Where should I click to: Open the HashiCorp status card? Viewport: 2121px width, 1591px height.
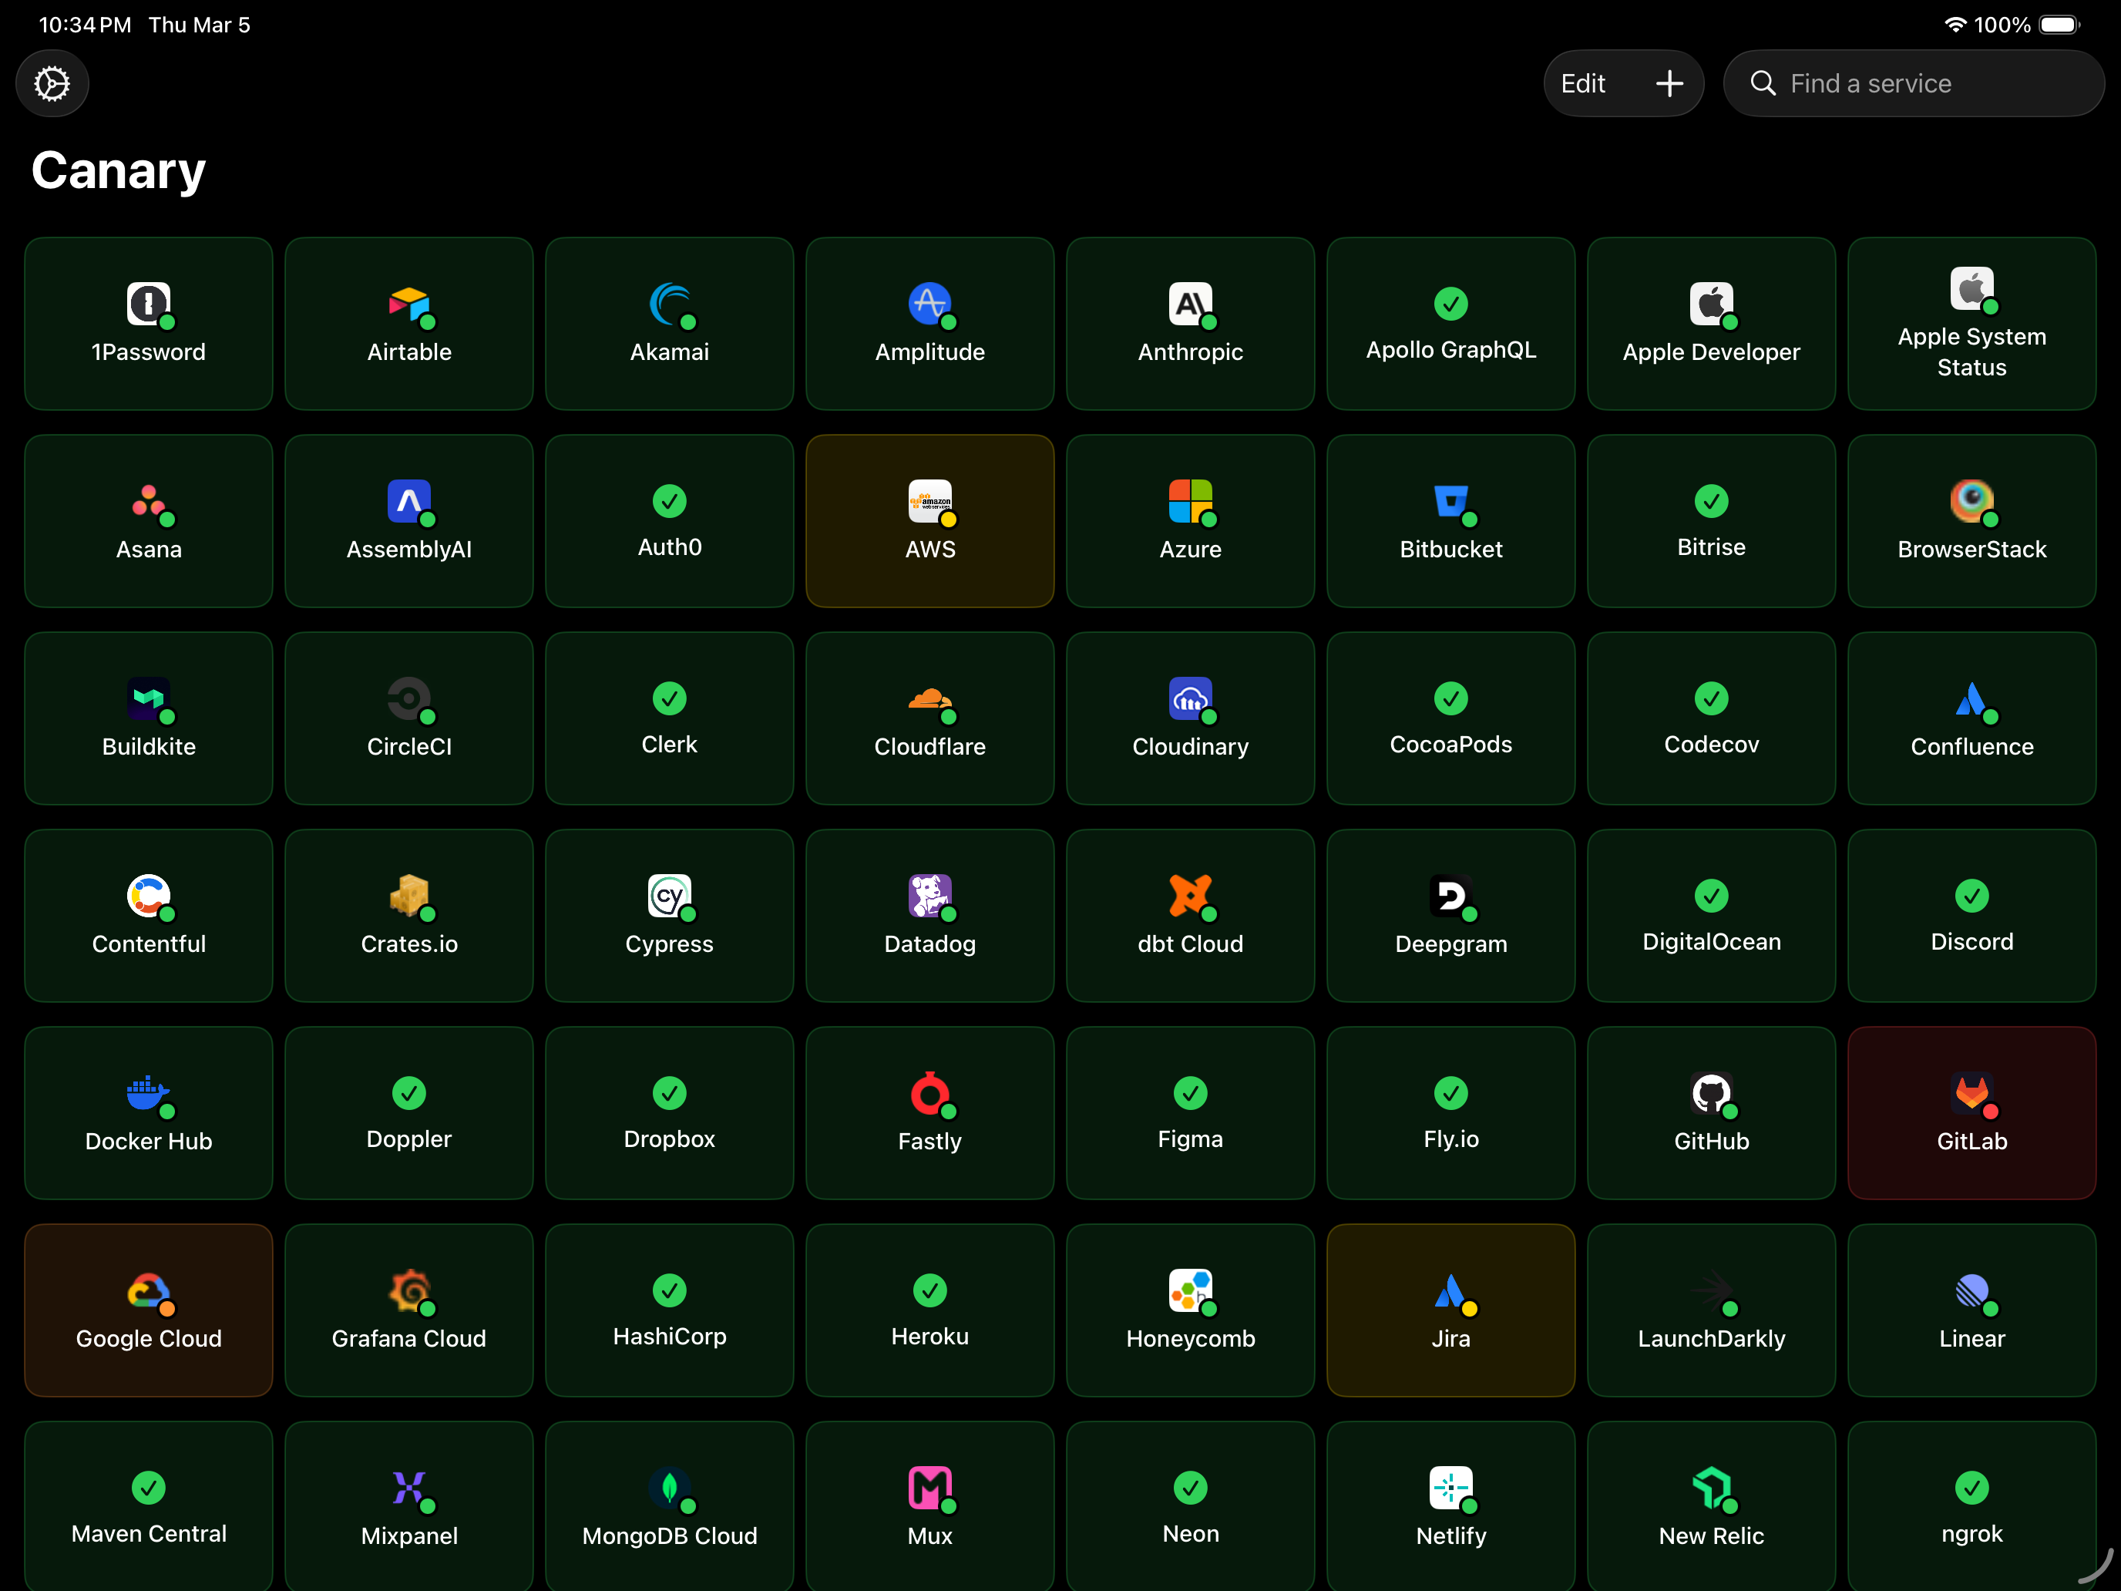[x=669, y=1310]
